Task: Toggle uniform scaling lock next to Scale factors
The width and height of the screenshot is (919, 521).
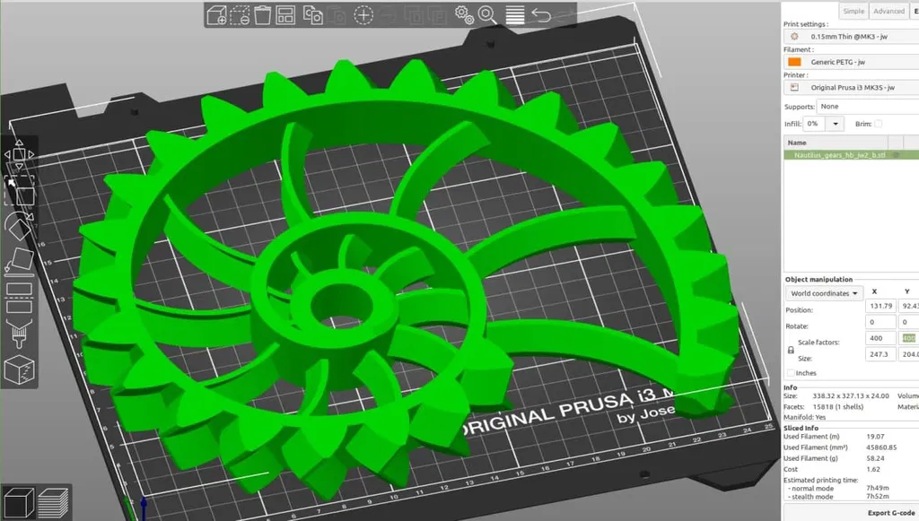Action: coord(791,350)
